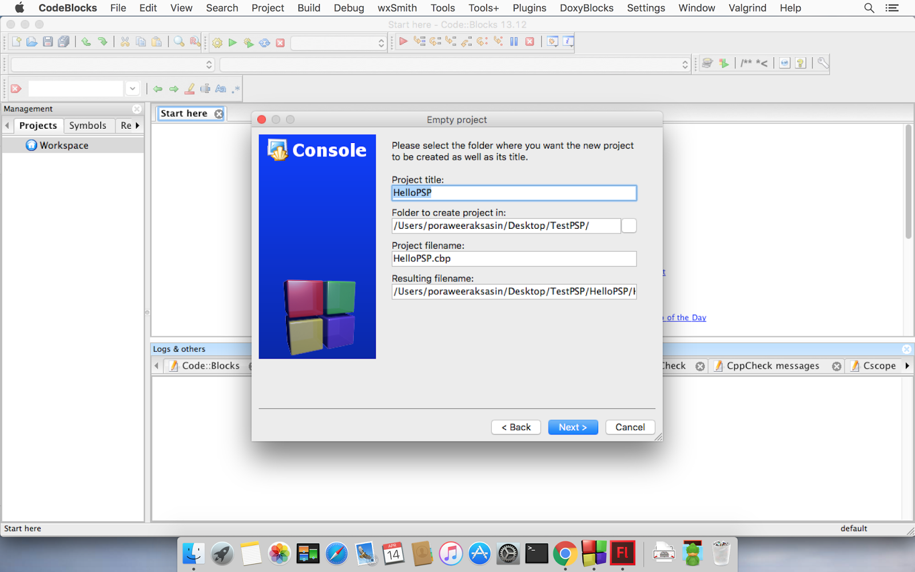Image resolution: width=915 pixels, height=572 pixels.
Task: Open the debugger Various info icon
Action: tap(568, 41)
